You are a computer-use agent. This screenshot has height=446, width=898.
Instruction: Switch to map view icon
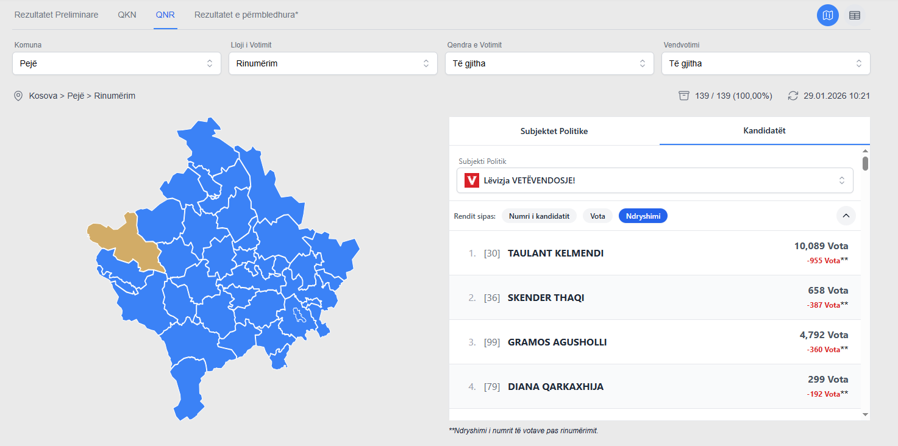(x=827, y=15)
